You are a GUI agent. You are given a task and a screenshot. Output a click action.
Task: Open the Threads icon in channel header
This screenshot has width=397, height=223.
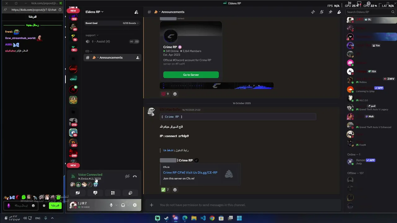click(313, 12)
